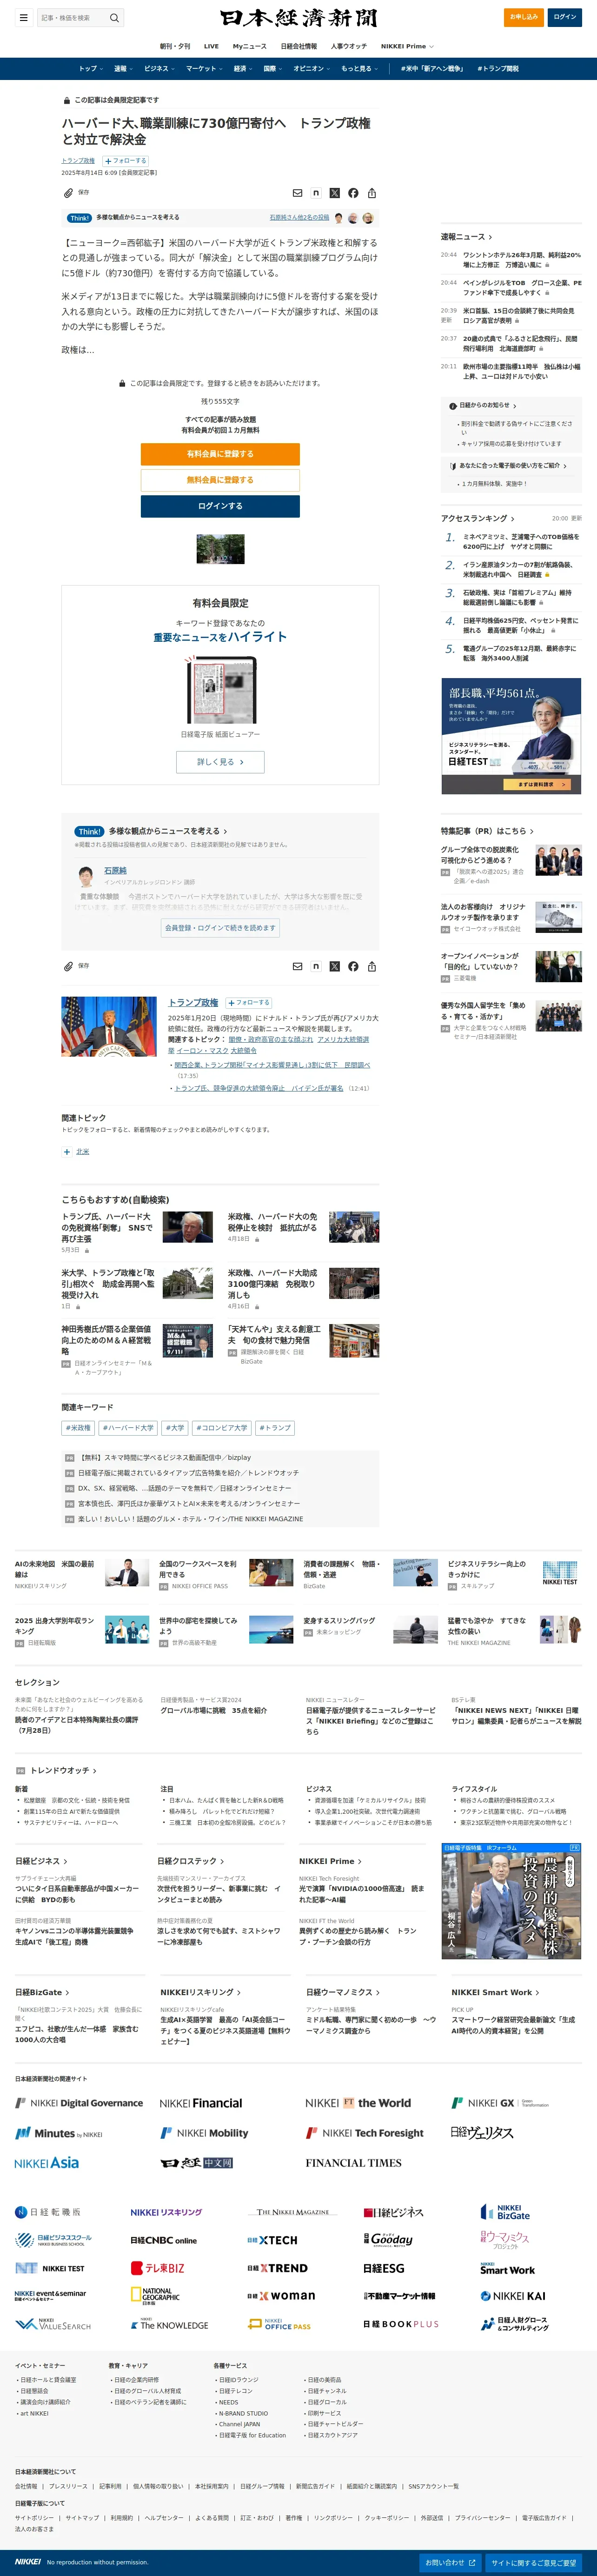Click the Facebook icon above トランプ政権 topic
The height and width of the screenshot is (2576, 597).
[x=353, y=966]
